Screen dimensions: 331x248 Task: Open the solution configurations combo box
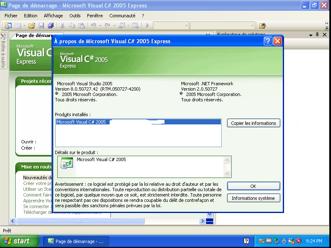coord(171,26)
